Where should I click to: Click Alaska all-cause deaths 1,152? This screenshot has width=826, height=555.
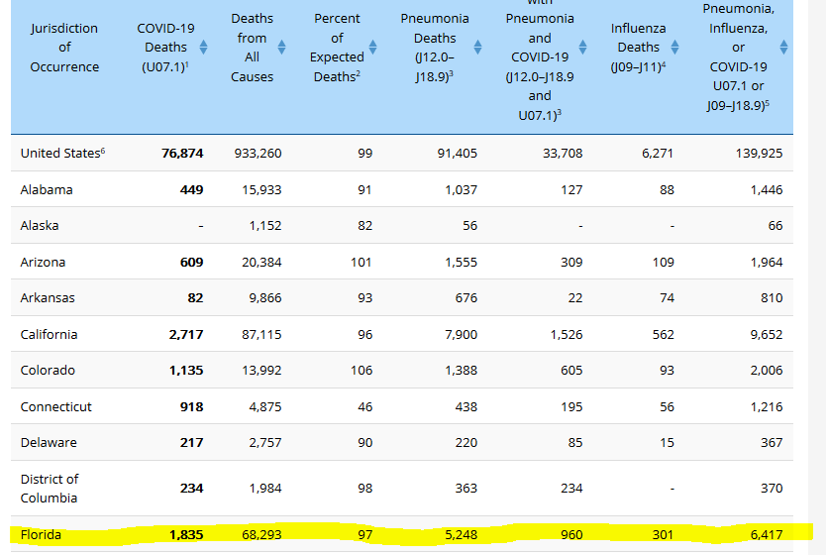click(x=265, y=226)
